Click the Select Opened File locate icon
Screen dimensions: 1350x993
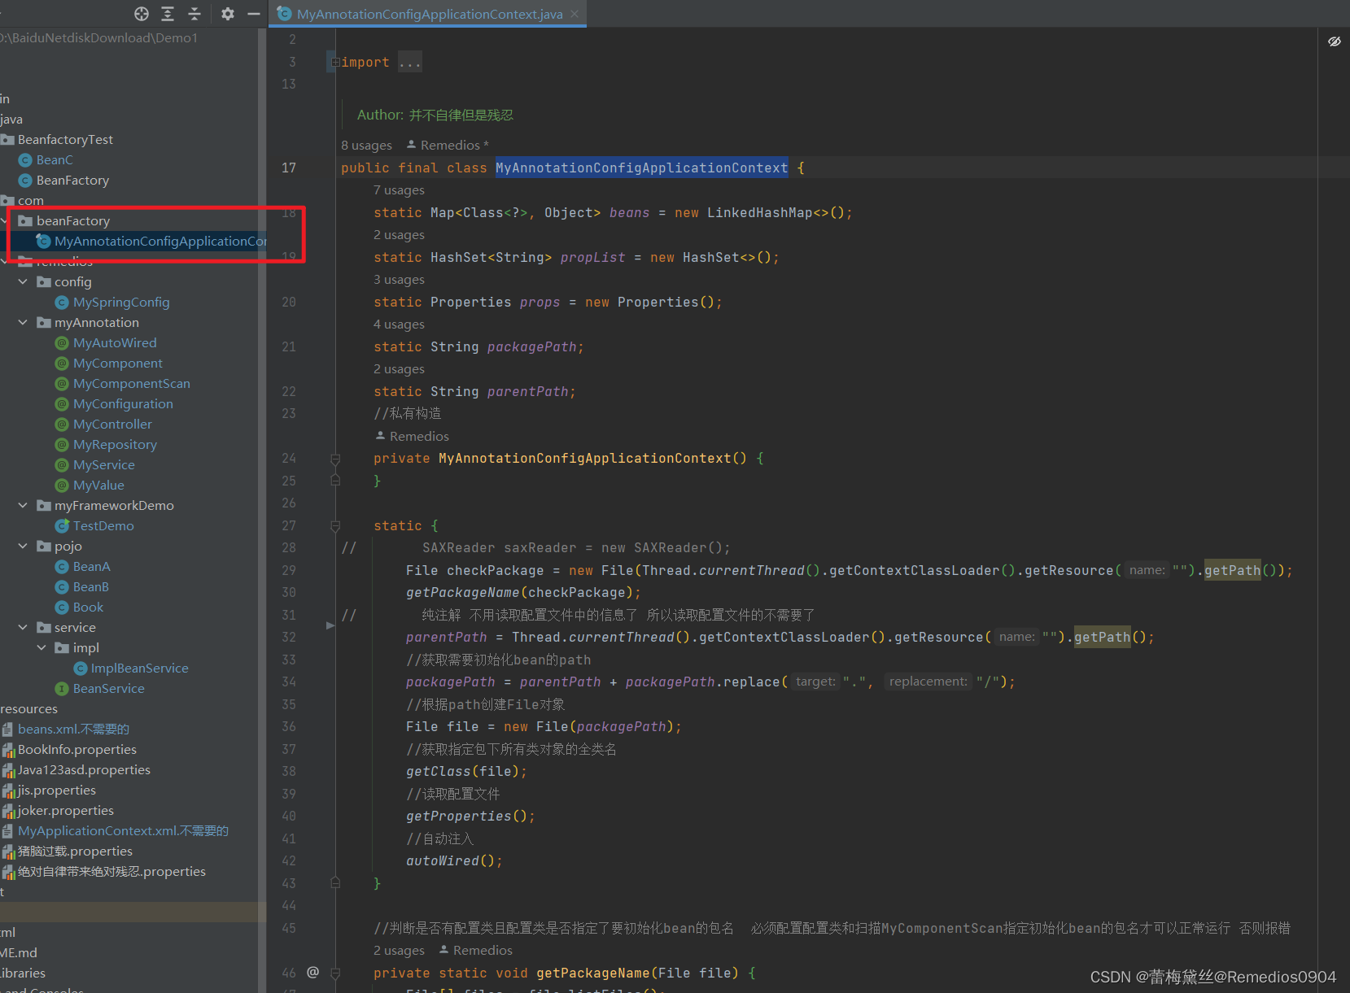pos(142,14)
